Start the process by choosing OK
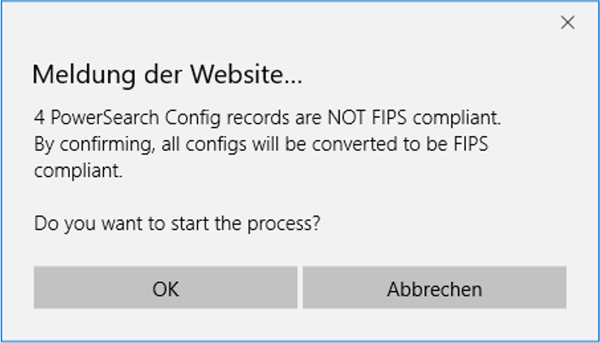Screen dimensions: 600x343 (x=165, y=287)
